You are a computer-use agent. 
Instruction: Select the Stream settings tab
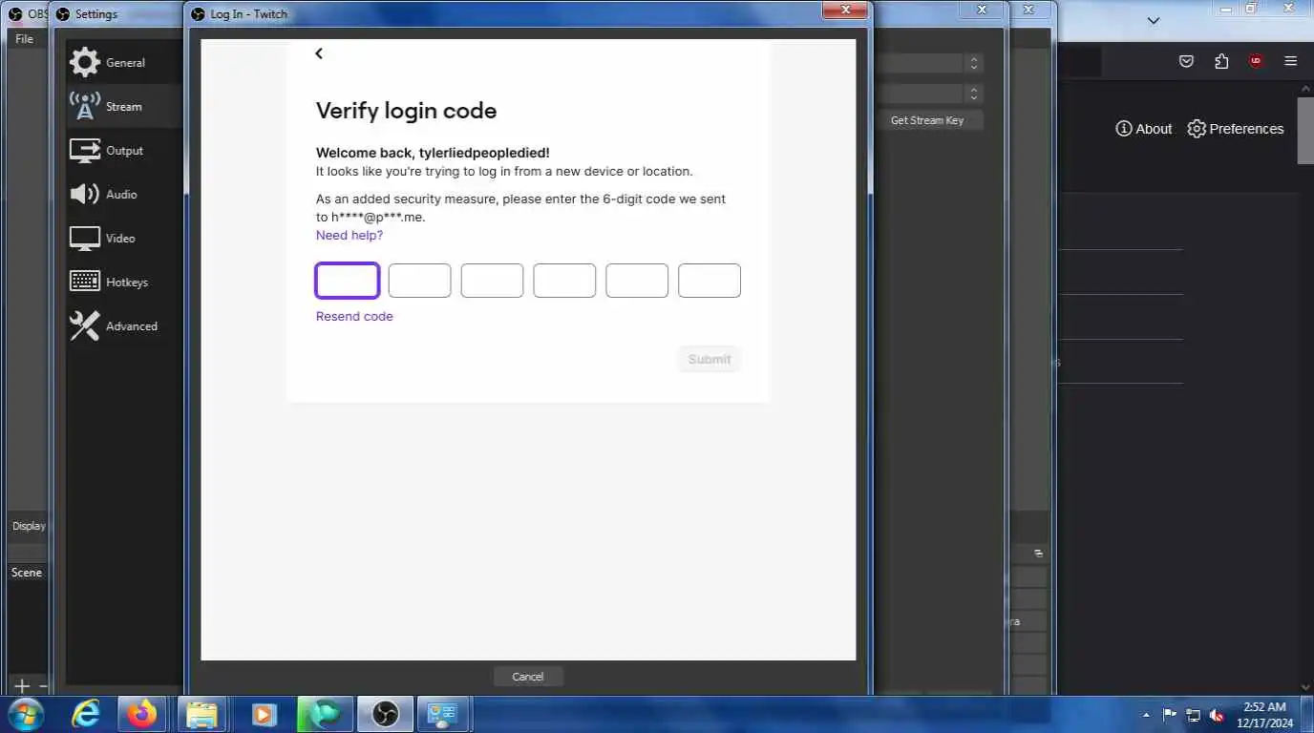pyautogui.click(x=124, y=107)
